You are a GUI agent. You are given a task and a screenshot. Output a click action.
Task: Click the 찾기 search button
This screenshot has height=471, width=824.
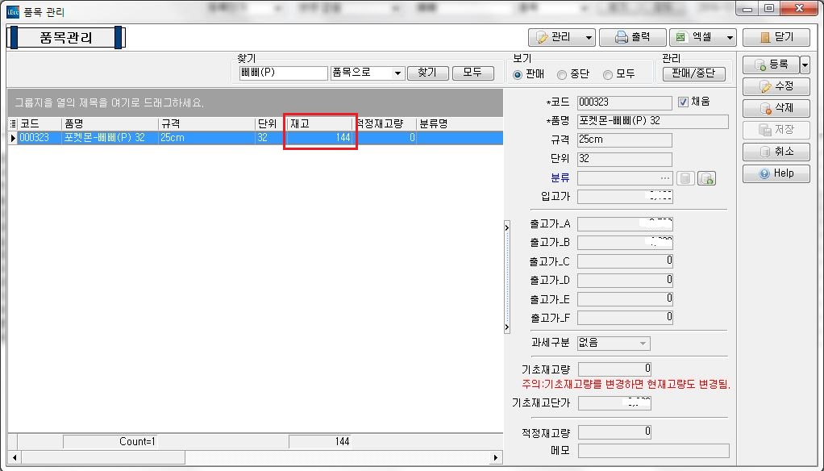pos(427,73)
